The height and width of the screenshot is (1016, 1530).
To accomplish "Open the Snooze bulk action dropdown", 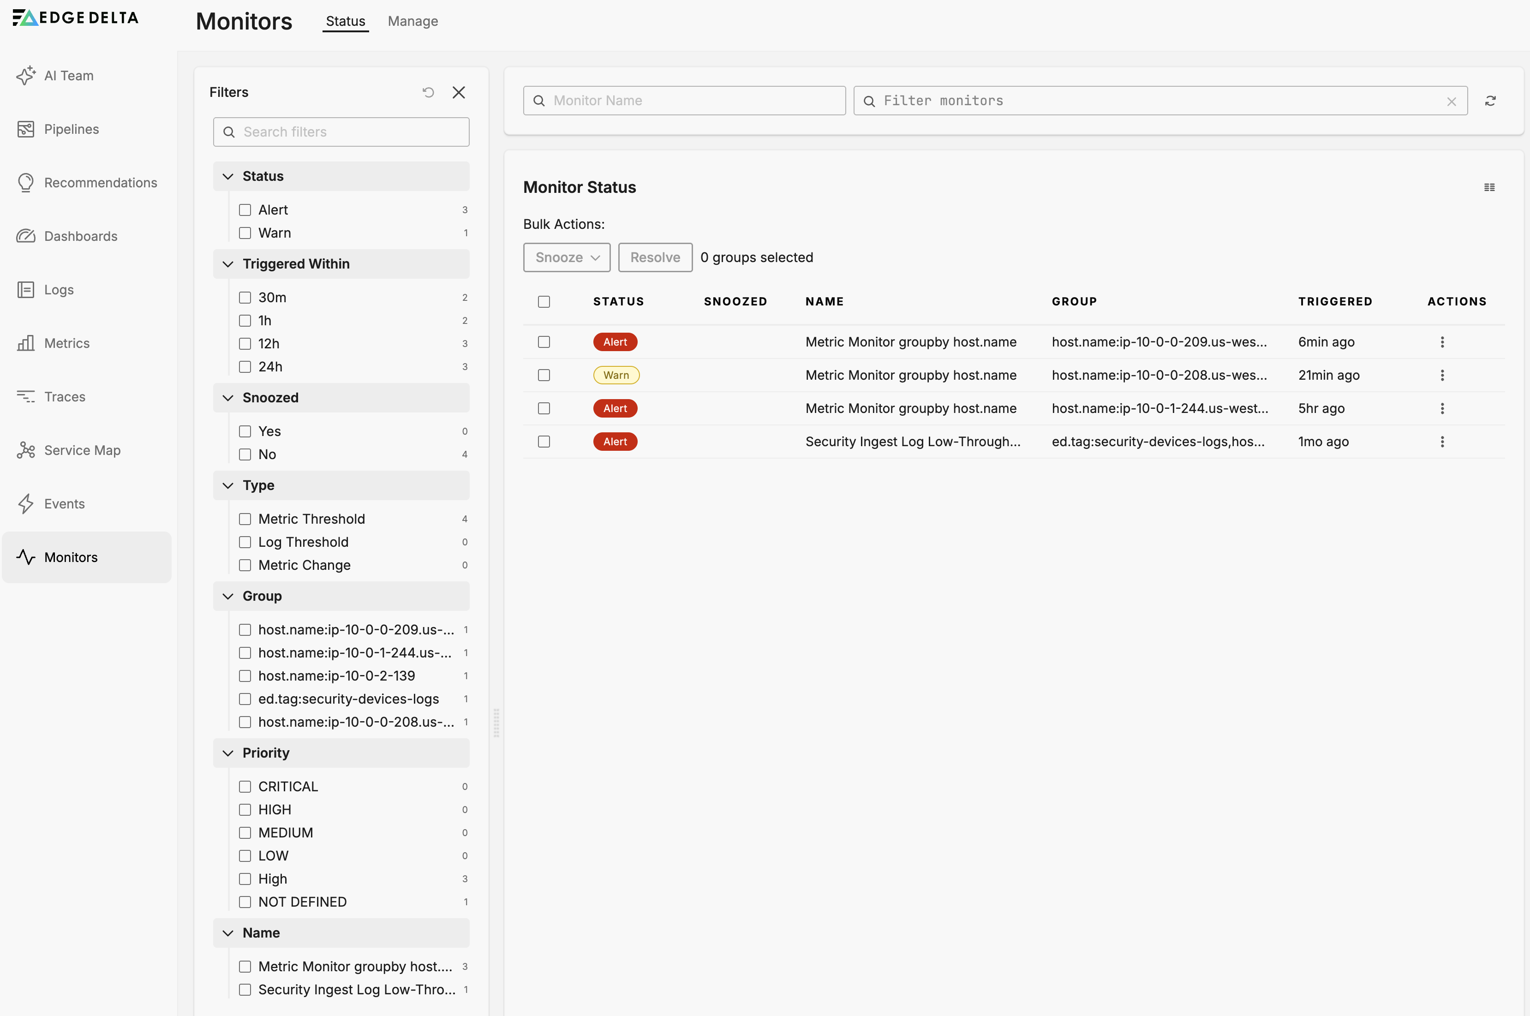I will point(567,257).
